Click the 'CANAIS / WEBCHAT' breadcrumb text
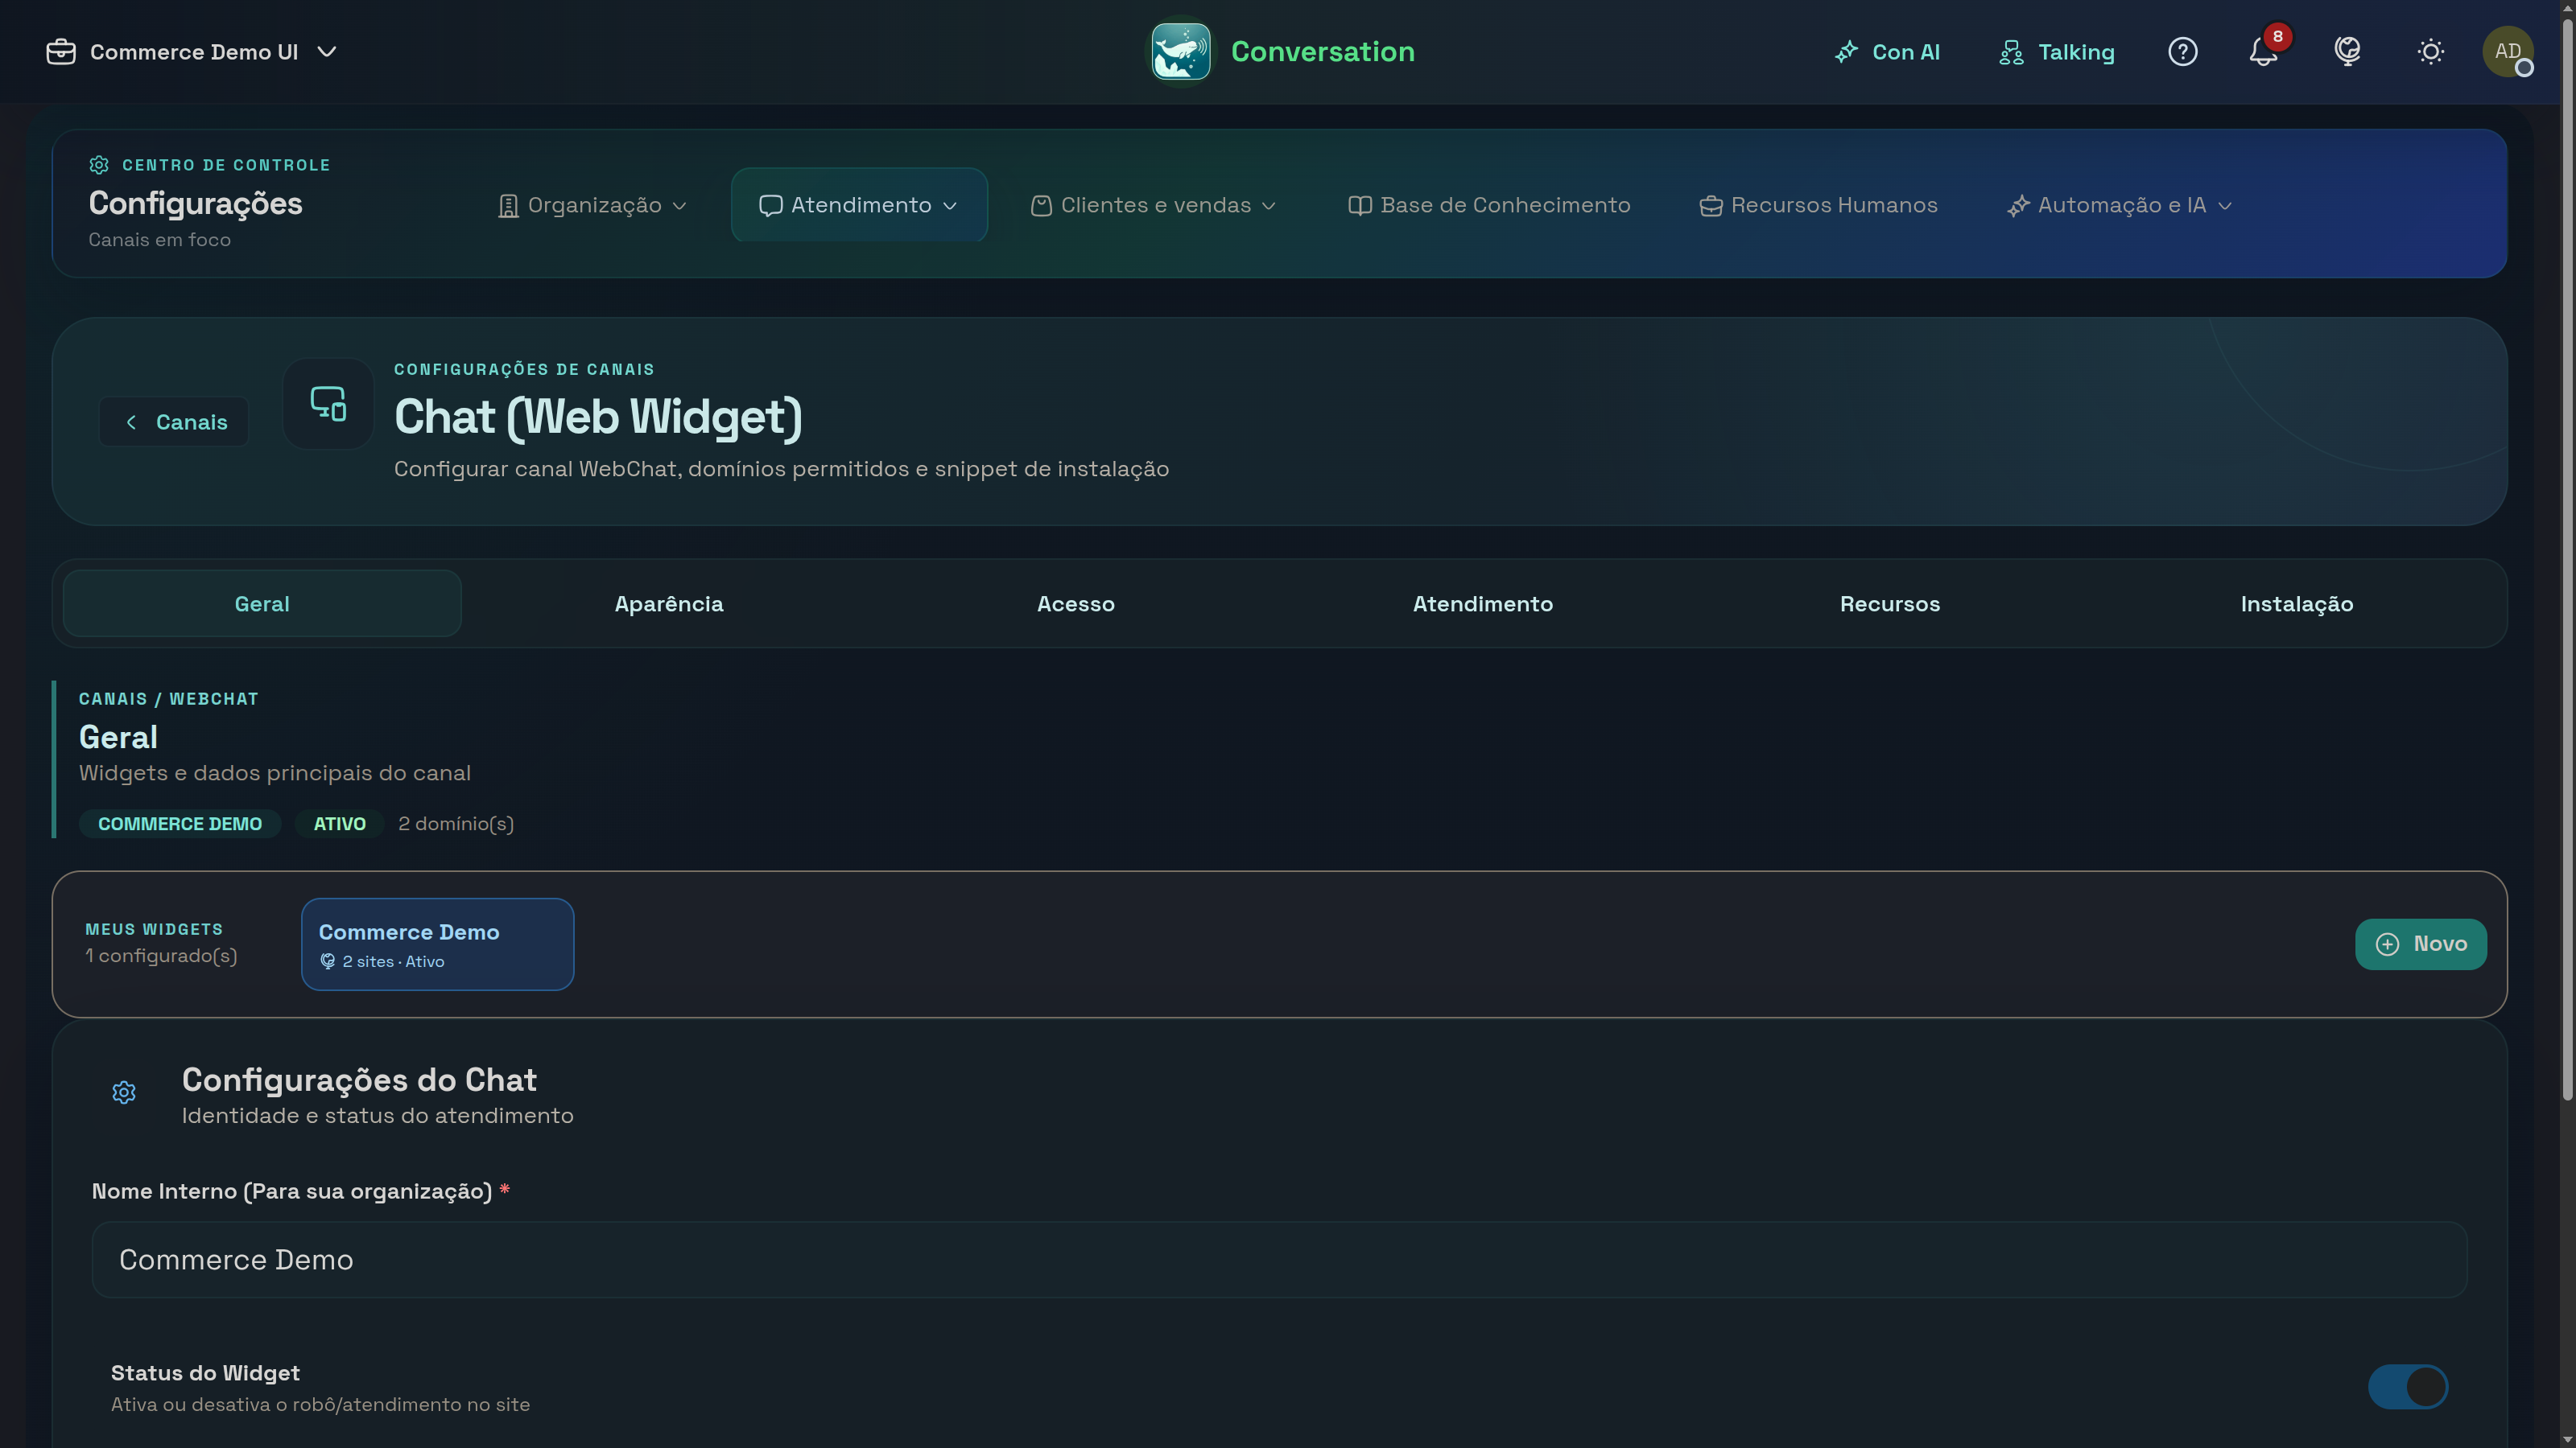2576x1448 pixels. click(169, 698)
